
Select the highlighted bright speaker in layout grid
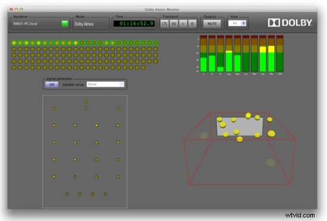(x=96, y=125)
